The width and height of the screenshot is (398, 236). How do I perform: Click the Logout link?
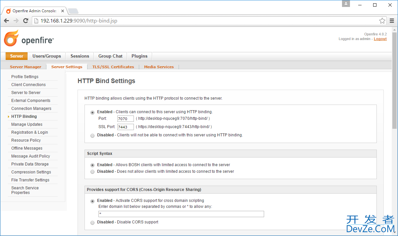point(380,39)
